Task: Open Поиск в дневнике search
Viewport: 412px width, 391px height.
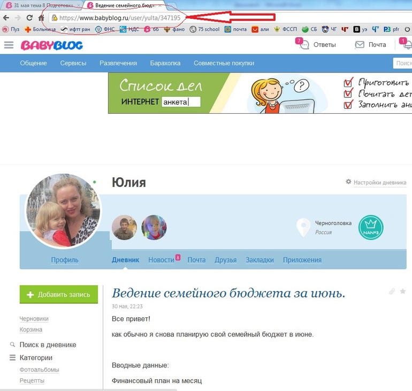Action: click(47, 345)
